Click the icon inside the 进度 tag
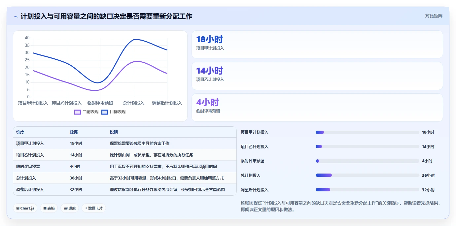The image size is (456, 226). click(66, 209)
